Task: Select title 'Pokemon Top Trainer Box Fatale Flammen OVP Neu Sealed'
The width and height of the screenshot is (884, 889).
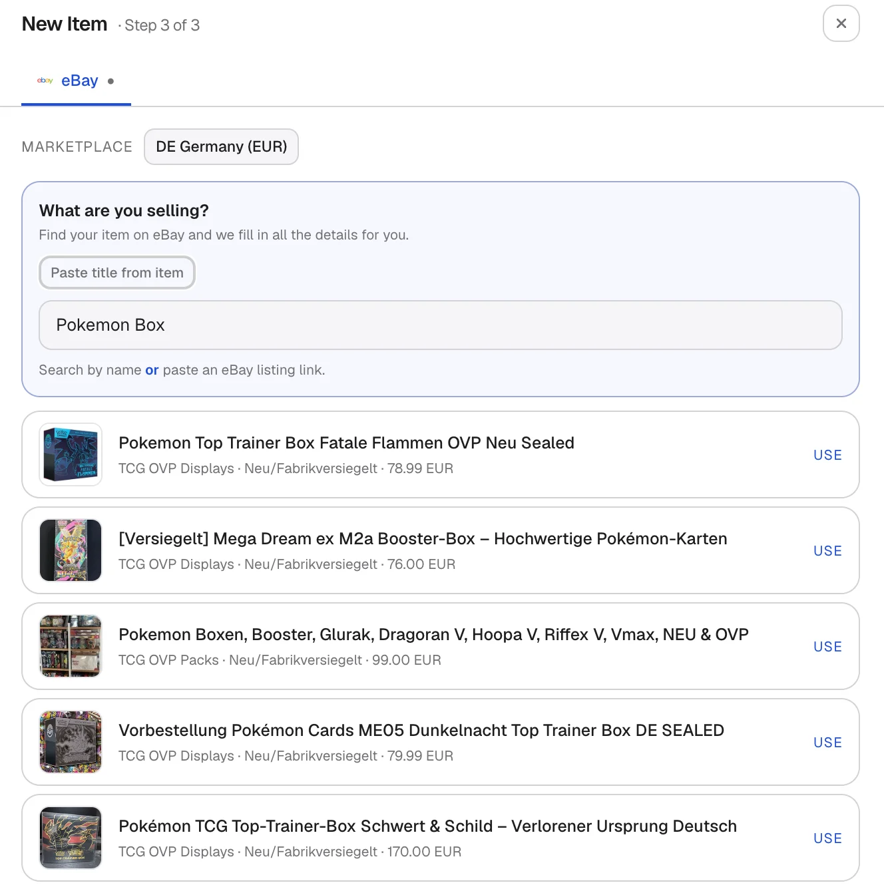Action: [x=346, y=443]
